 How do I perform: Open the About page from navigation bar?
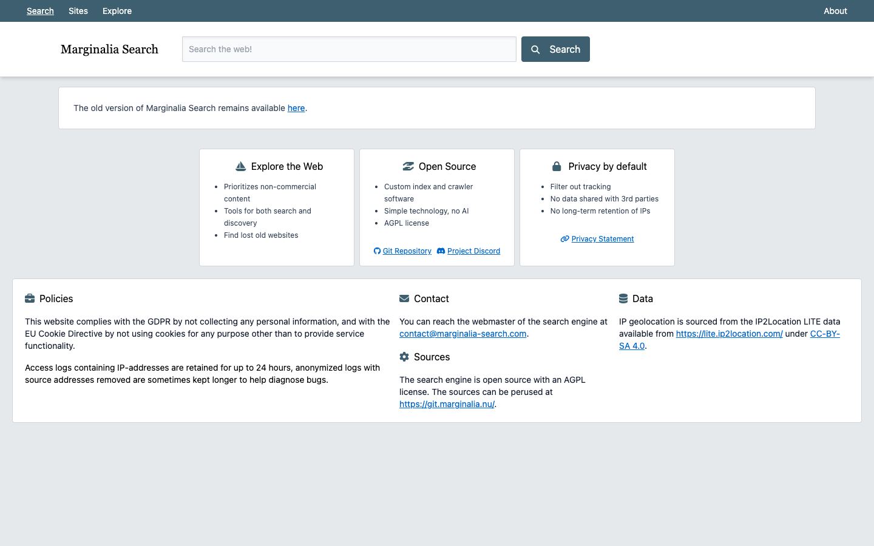[835, 11]
